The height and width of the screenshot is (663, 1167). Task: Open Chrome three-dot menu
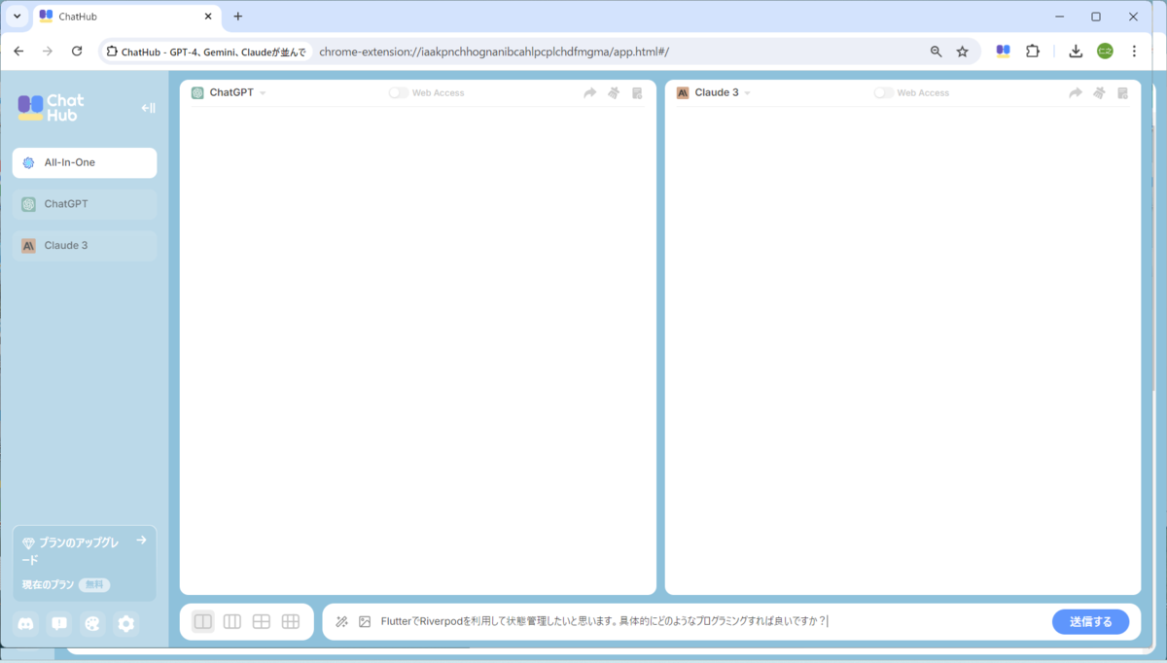[x=1134, y=52]
